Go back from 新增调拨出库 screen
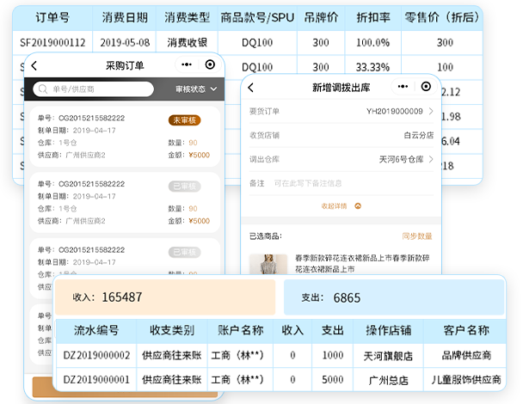Viewport: 523px width, 404px height. (251, 88)
